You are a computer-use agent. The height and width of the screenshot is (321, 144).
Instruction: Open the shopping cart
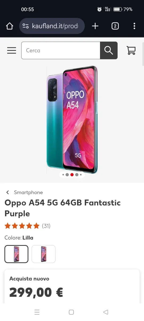click(131, 50)
